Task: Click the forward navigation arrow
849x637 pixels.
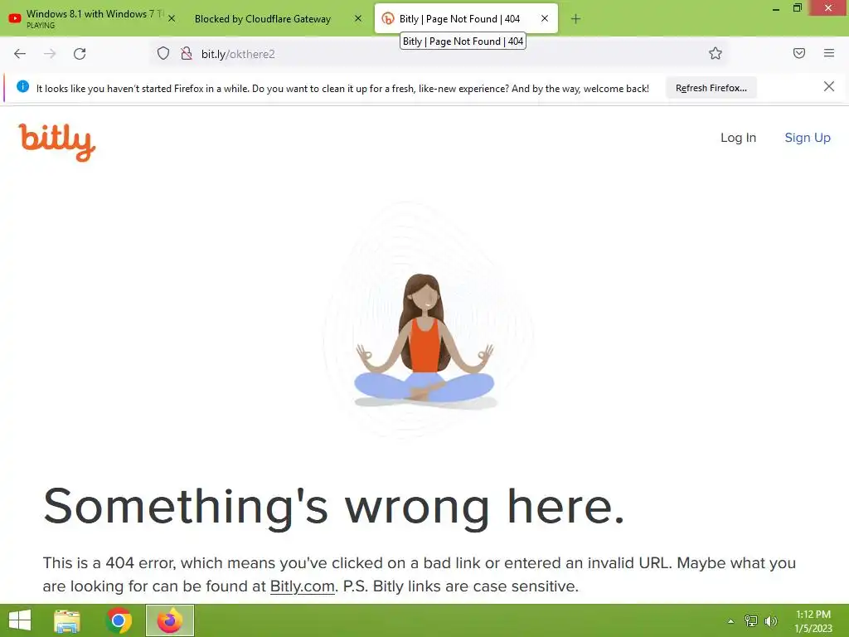Action: (50, 54)
